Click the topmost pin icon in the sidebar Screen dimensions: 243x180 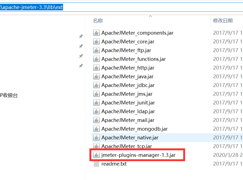(81, 36)
